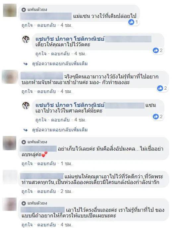Open the like count on the 'ไปไว้วัด' reply
Image resolution: width=177 pixels, height=231 pixels.
[158, 51]
